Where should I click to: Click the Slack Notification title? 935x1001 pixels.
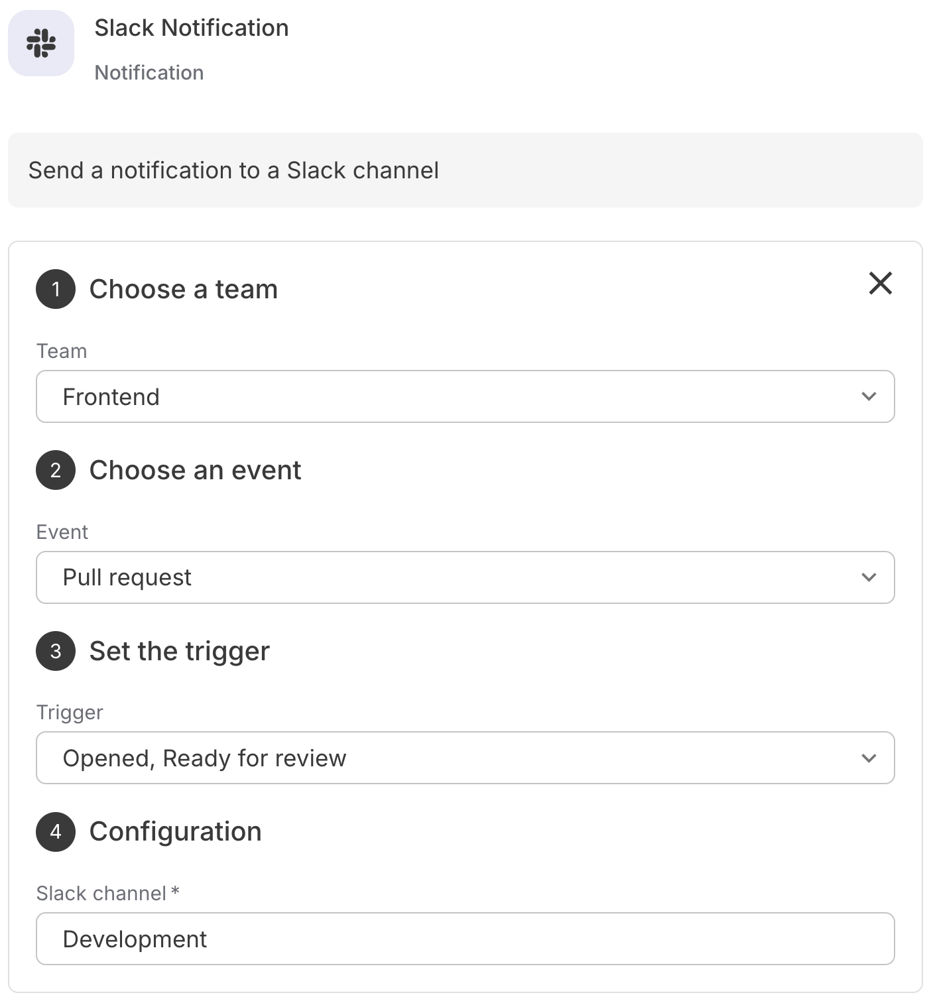pyautogui.click(x=191, y=28)
